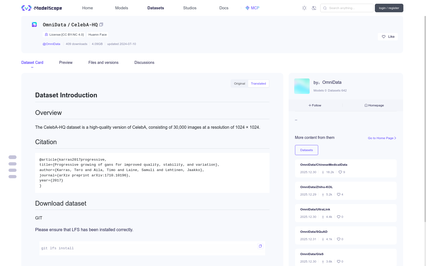Click the download icon on the Zhihu-KOL card
This screenshot has height=266, width=426.
[x=323, y=194]
